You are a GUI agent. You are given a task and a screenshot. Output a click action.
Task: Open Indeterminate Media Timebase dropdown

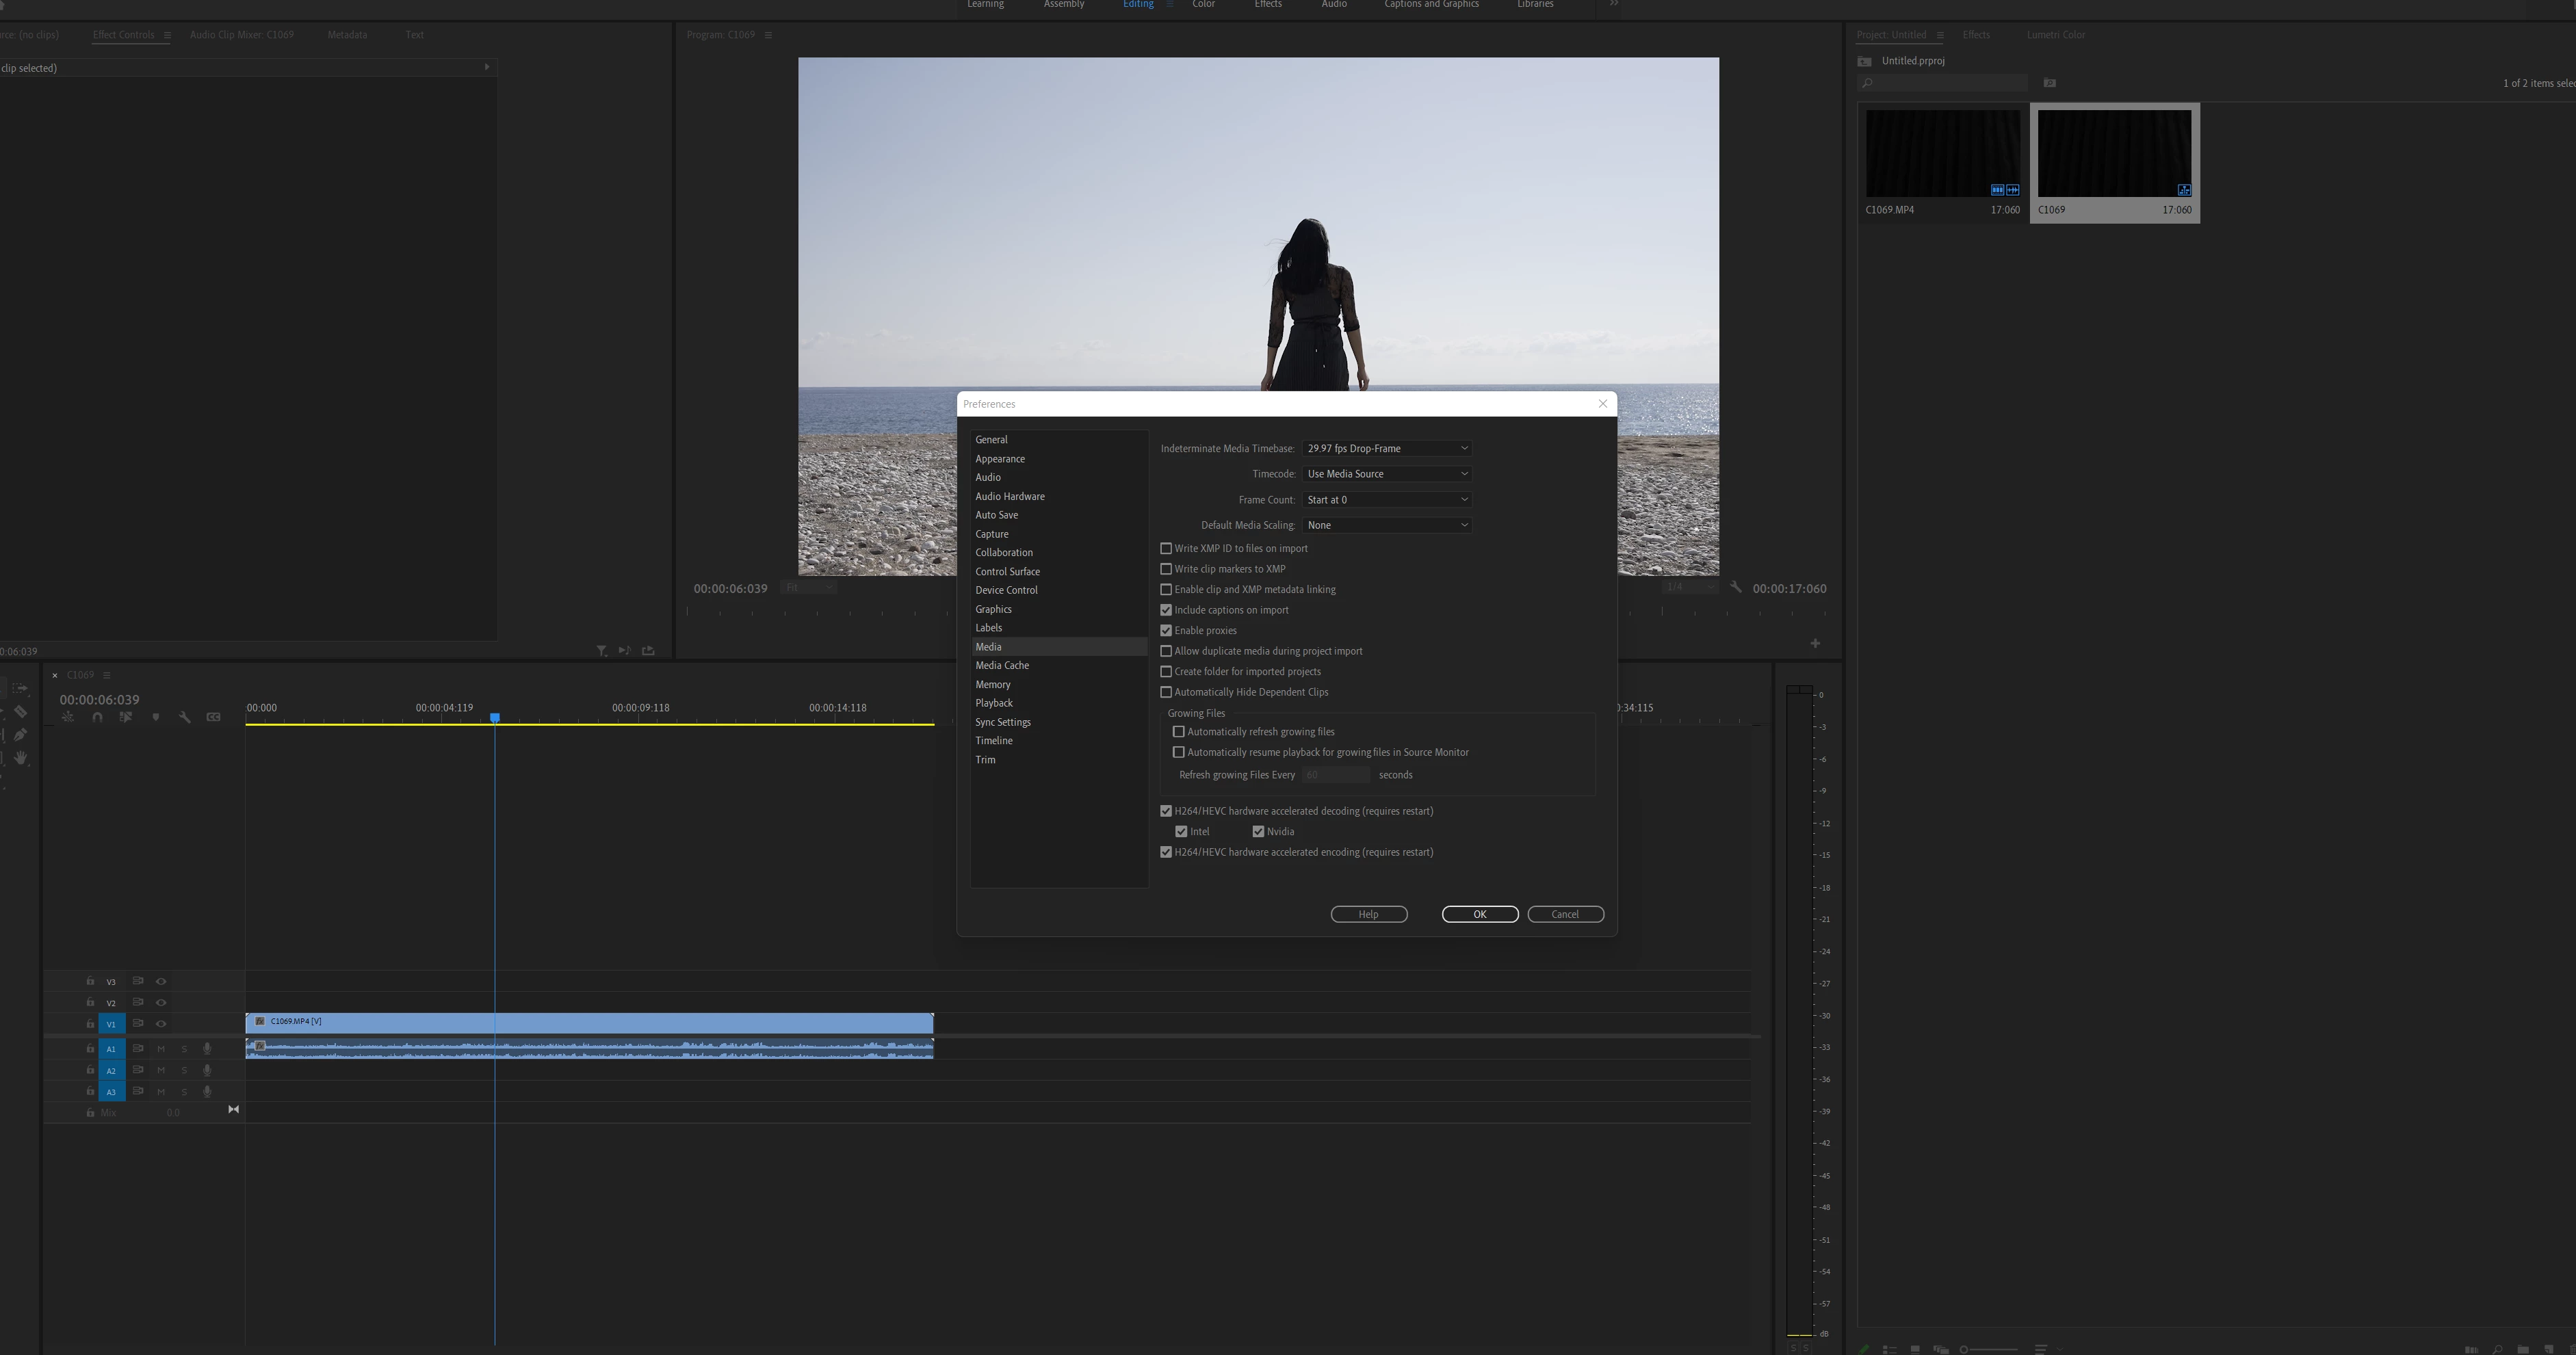point(1387,448)
